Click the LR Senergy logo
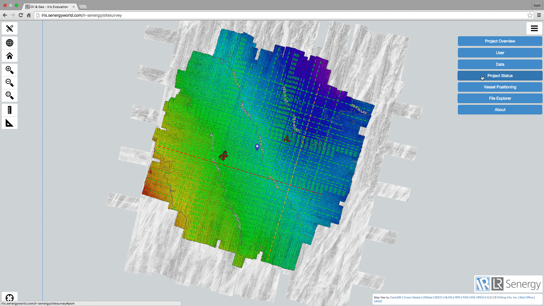 click(508, 284)
